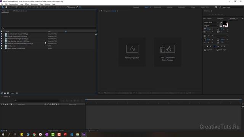The height and width of the screenshot is (137, 244).
Task: Enable the Ligatures checkbox
Action: tap(205, 50)
